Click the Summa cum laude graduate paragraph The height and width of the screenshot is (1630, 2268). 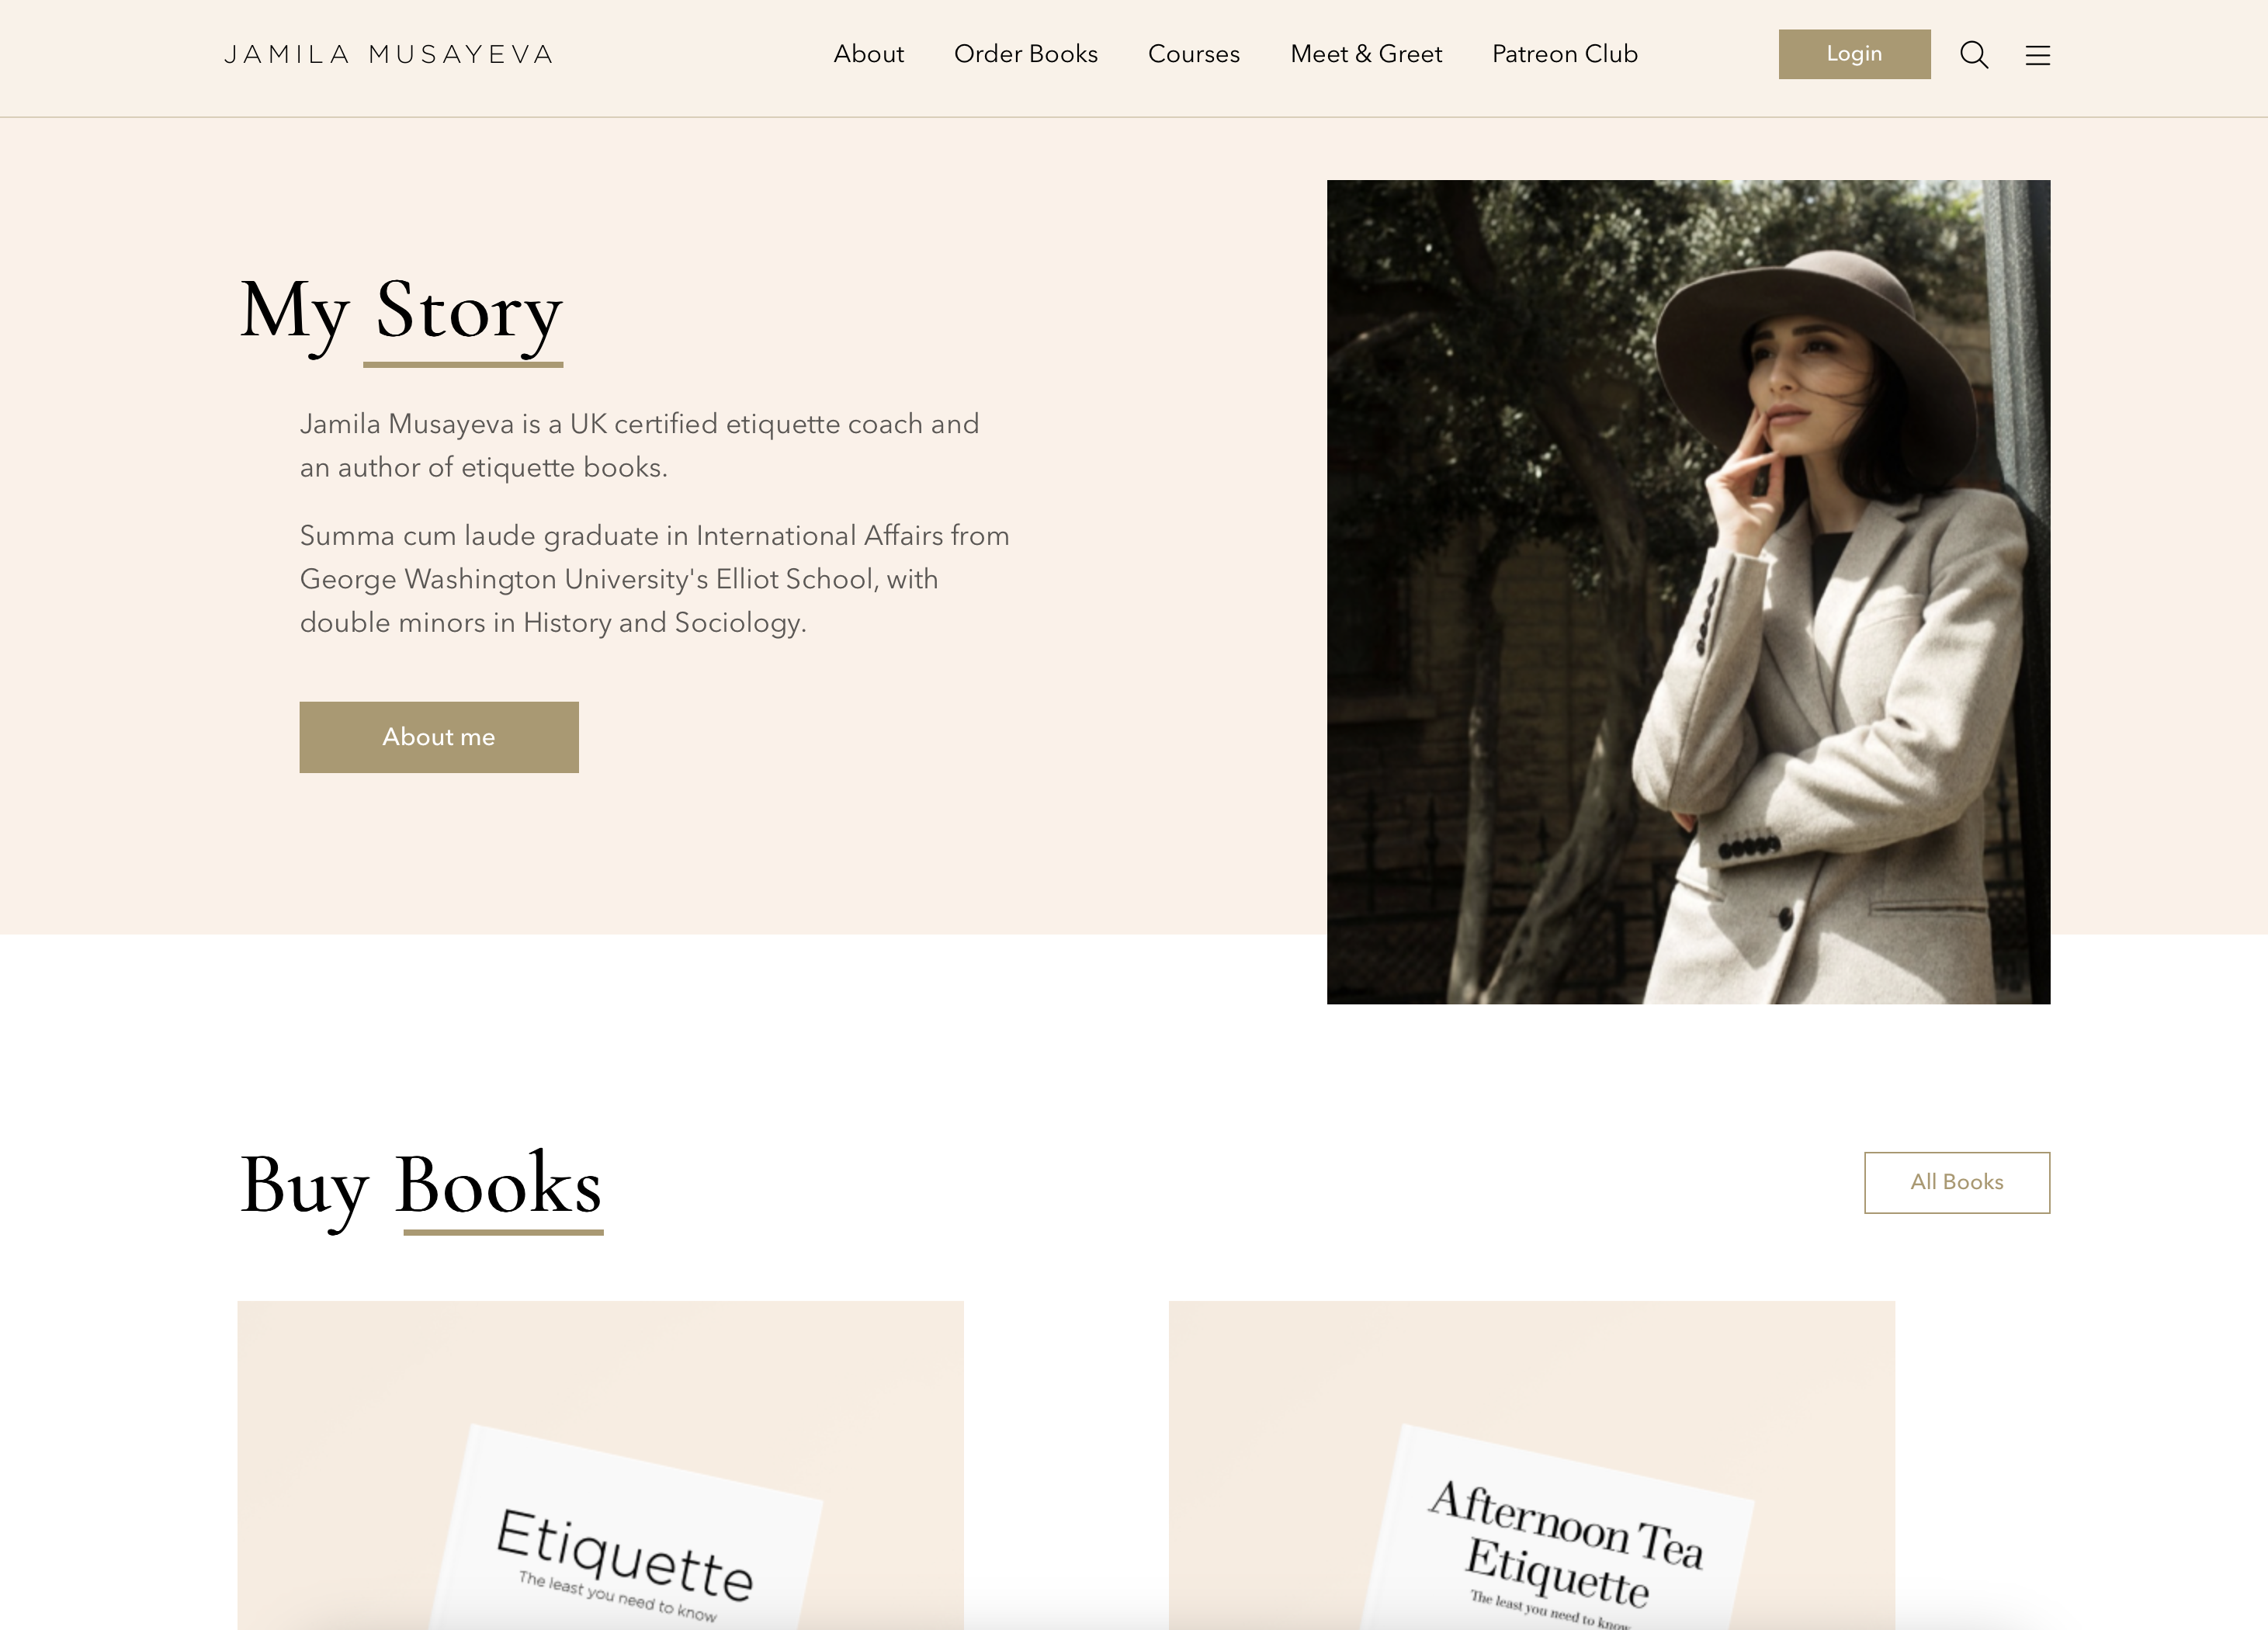tap(655, 579)
